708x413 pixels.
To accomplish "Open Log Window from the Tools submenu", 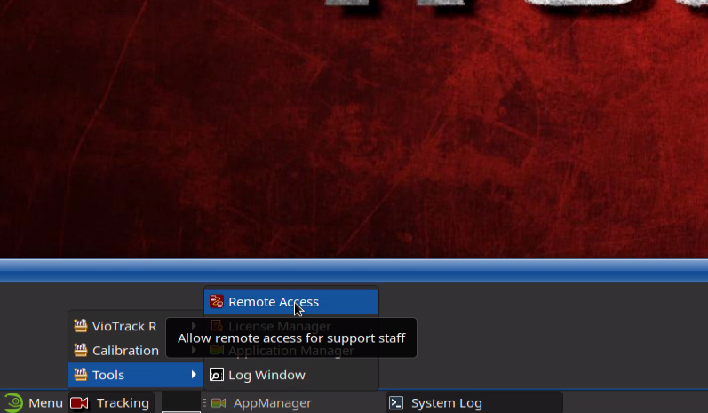I will tap(266, 375).
